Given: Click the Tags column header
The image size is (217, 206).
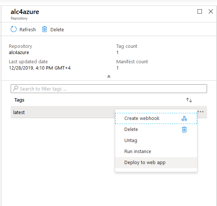Looking at the screenshot, I should [x=19, y=100].
